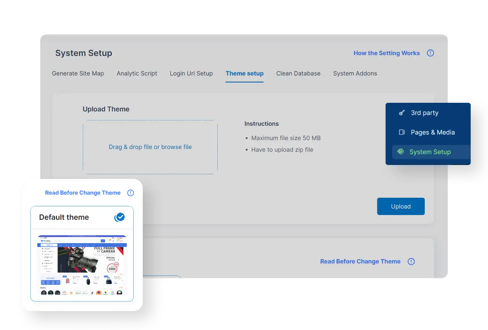Open the 3rd party sidebar menu entry
The width and height of the screenshot is (488, 330).
point(425,113)
